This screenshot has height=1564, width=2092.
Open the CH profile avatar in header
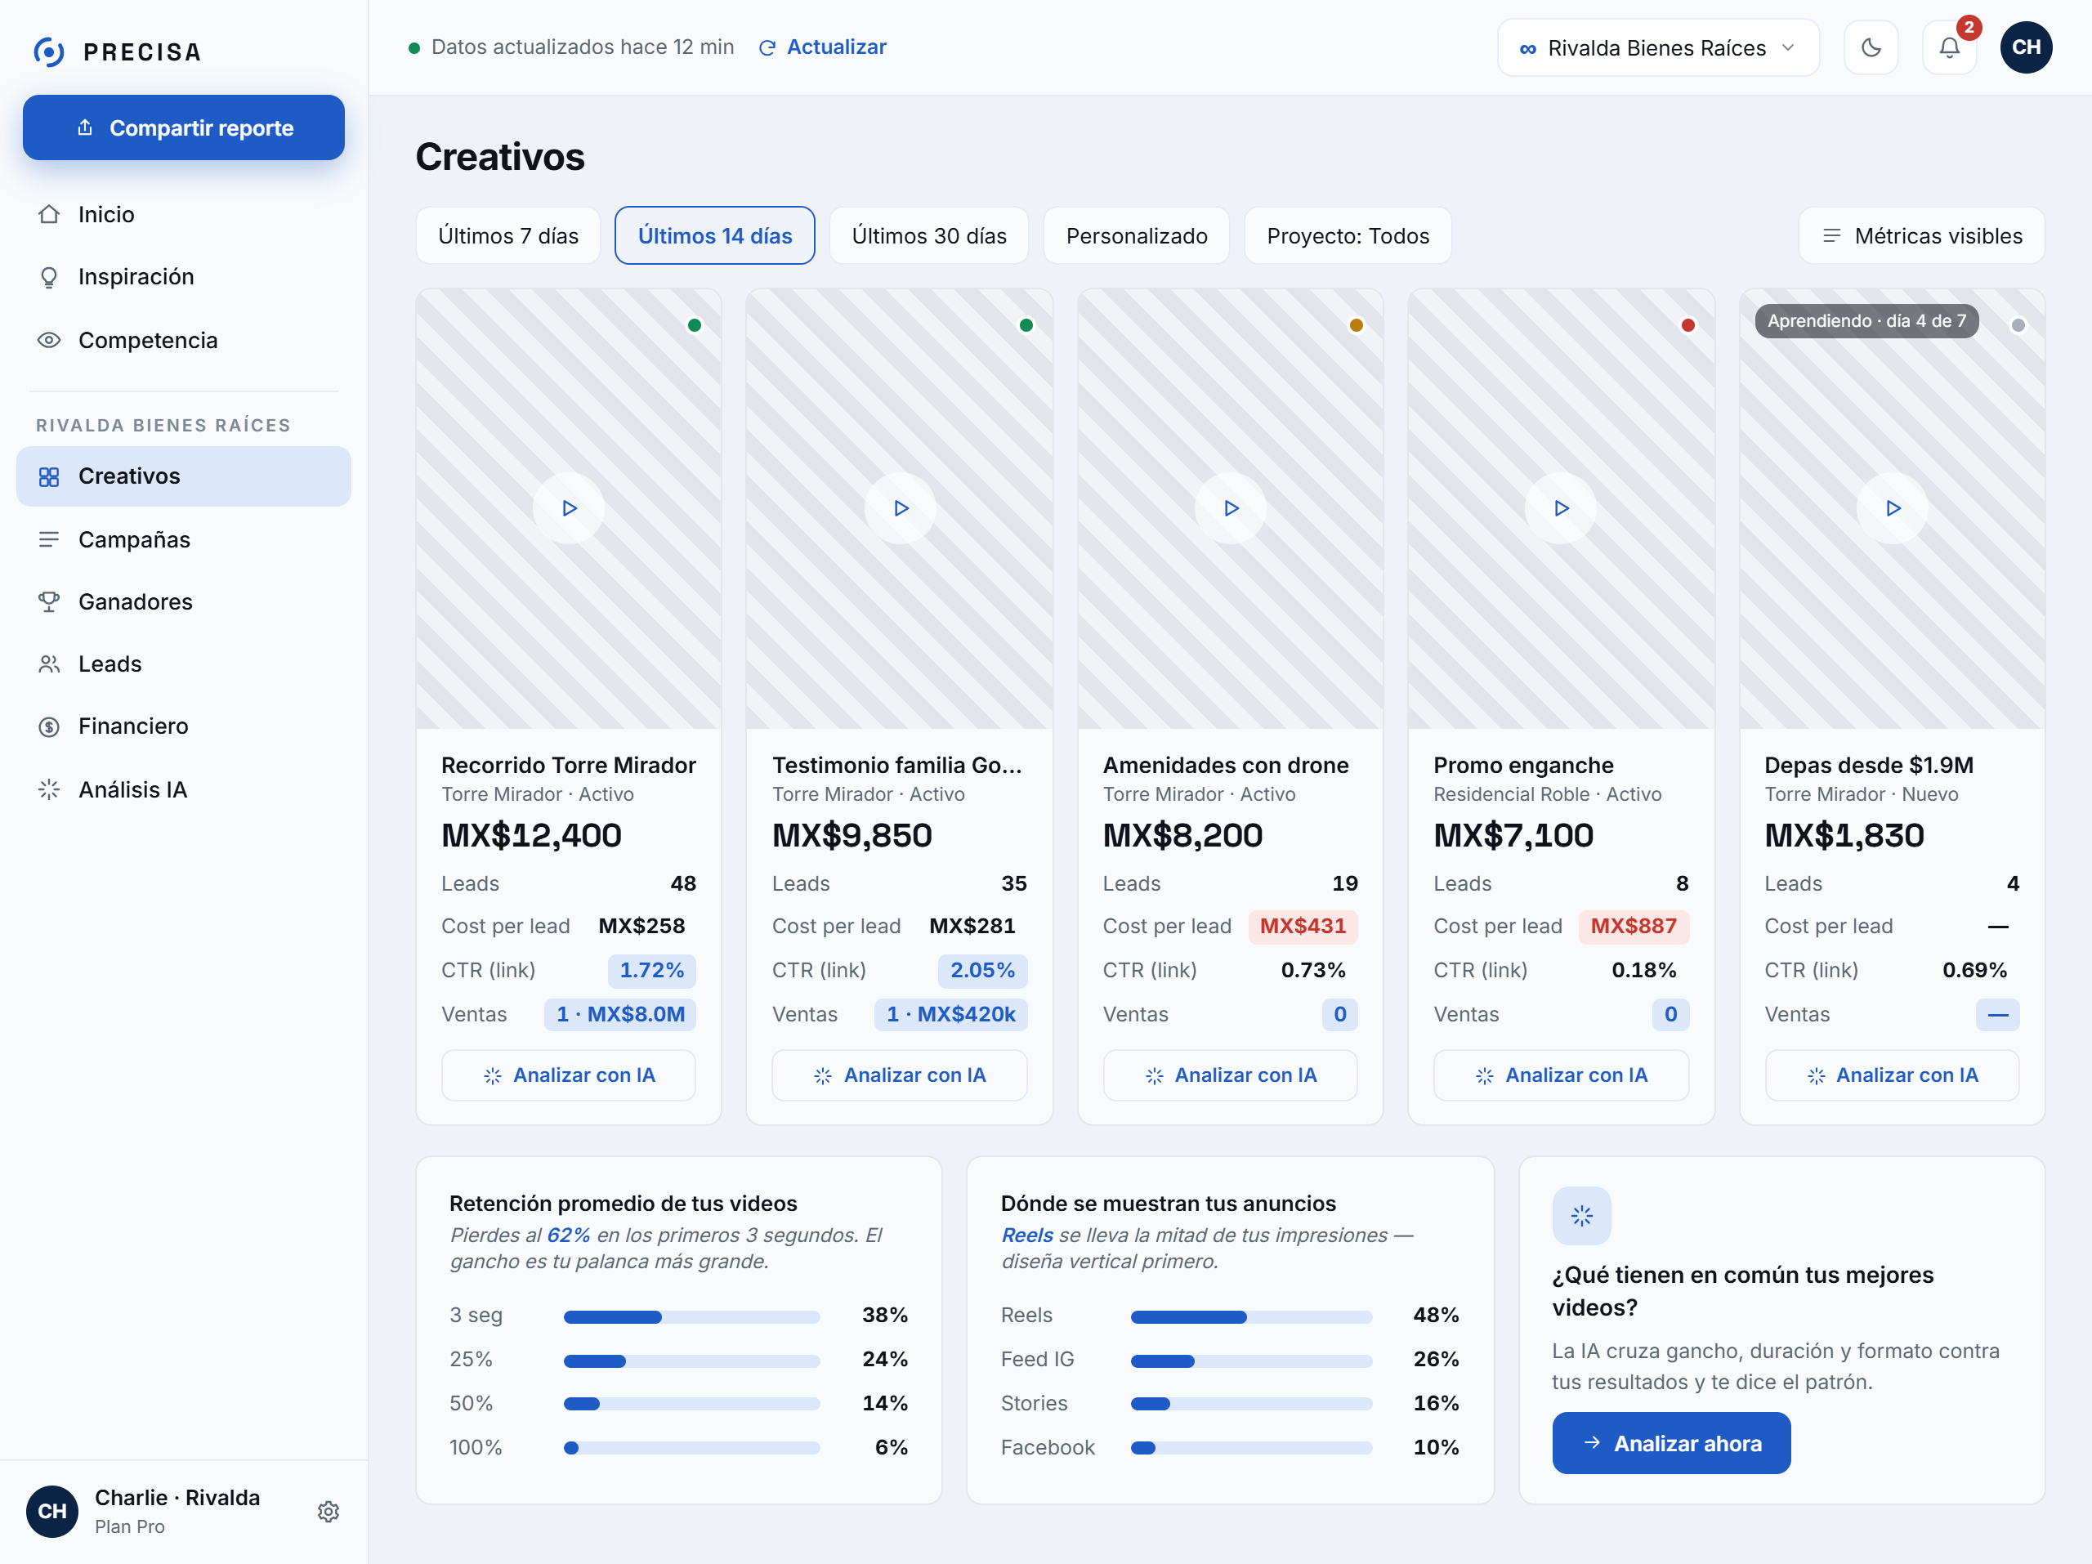[x=2025, y=47]
